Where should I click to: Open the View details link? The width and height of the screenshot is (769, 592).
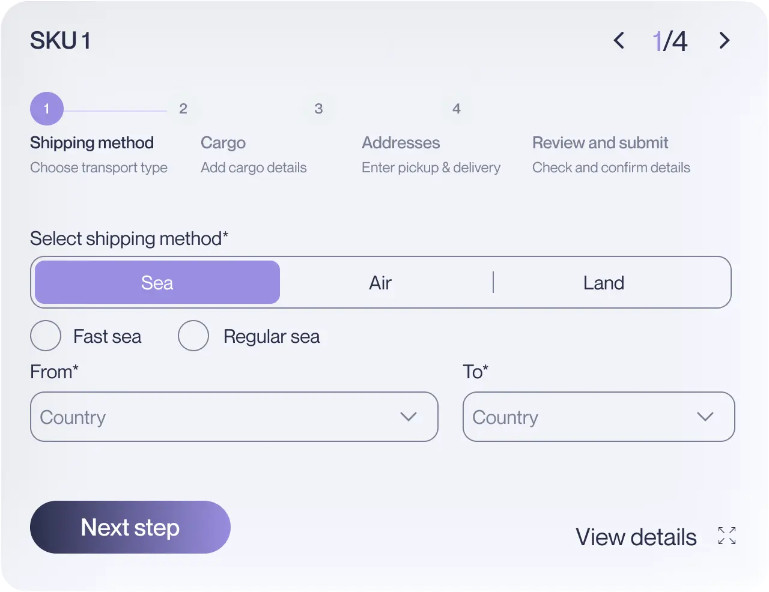[x=636, y=537]
